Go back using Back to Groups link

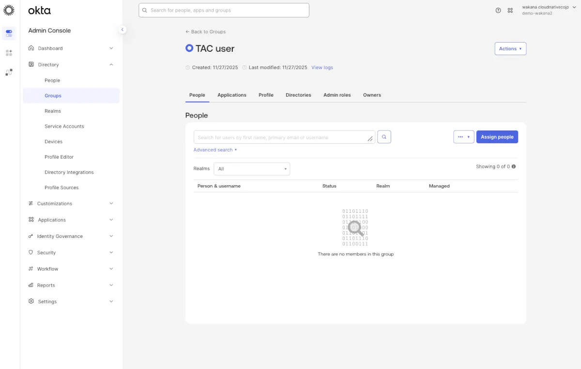(206, 32)
